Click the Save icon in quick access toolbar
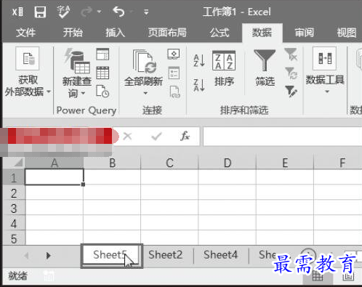362x287 pixels. (x=40, y=12)
